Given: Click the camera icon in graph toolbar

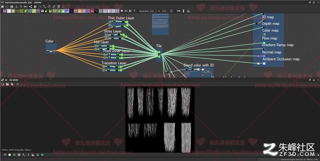Looking at the screenshot, I should pos(12,7).
